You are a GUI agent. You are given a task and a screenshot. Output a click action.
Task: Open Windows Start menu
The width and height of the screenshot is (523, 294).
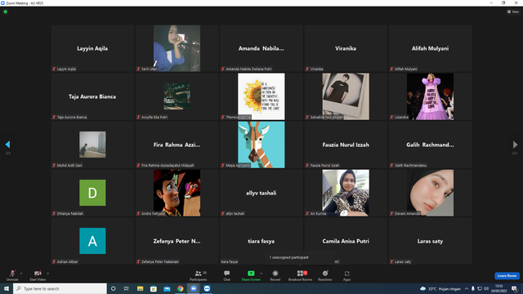pyautogui.click(x=7, y=288)
